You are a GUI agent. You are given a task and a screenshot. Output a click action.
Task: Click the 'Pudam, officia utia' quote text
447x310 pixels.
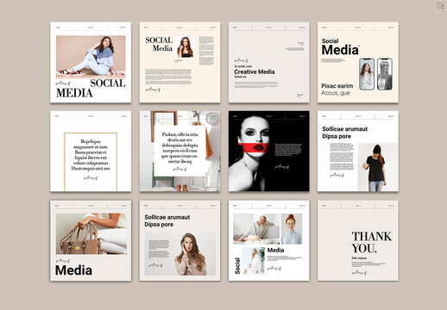[179, 148]
